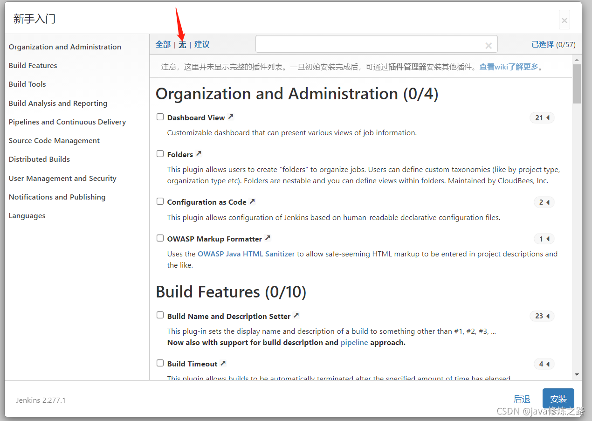
Task: Open Folders plugin external link icon
Action: coord(199,154)
